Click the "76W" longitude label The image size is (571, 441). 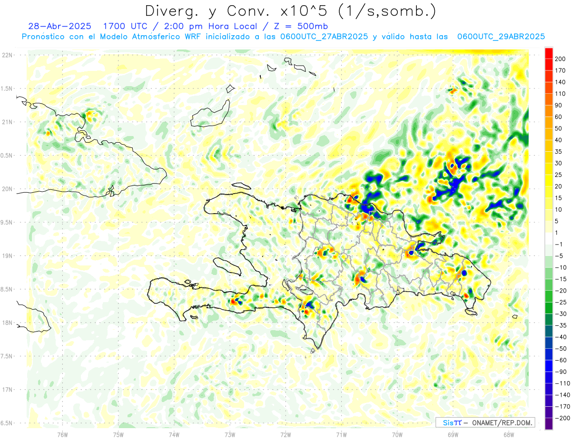point(62,434)
